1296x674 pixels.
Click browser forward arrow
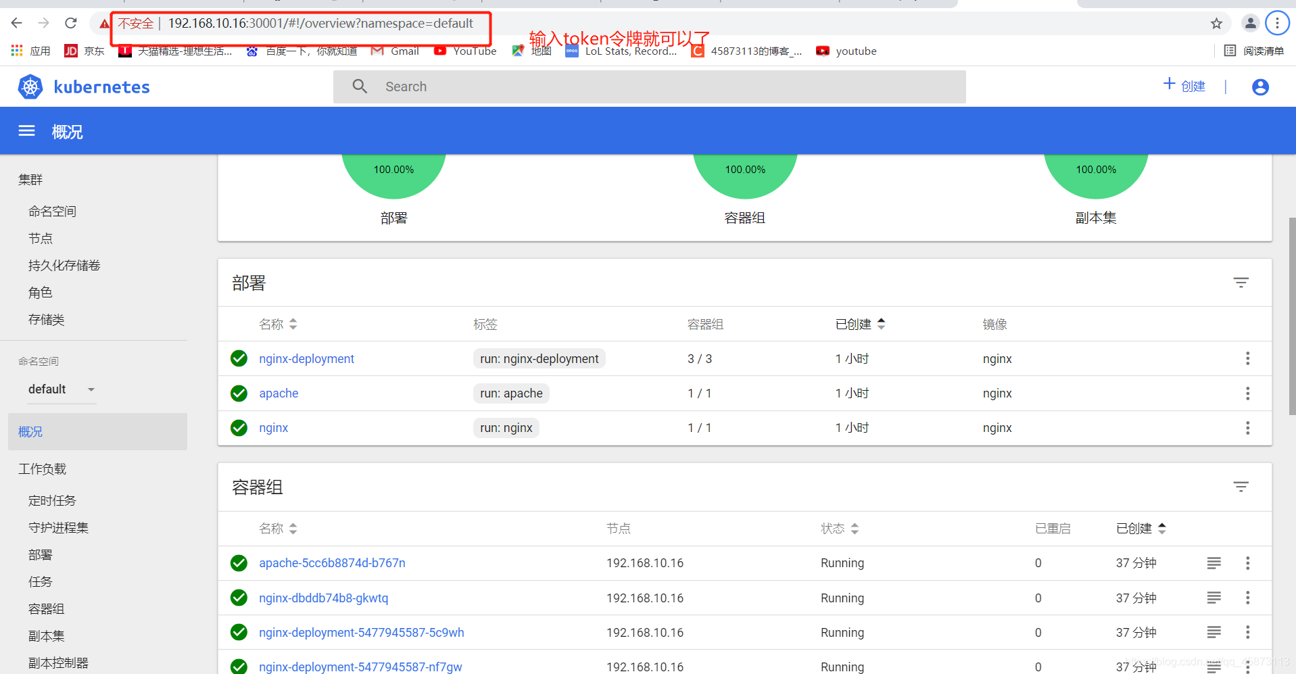(44, 23)
